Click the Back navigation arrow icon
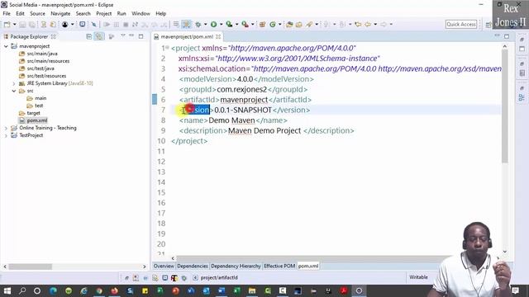 (x=368, y=24)
